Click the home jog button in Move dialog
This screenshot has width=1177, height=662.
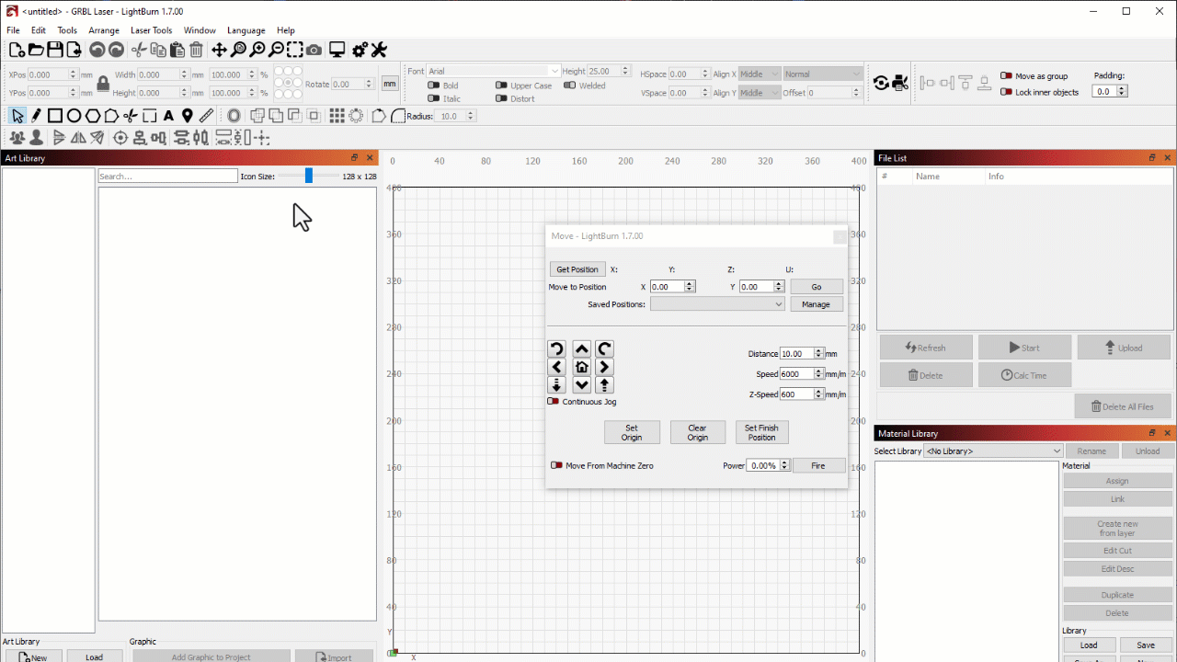pyautogui.click(x=581, y=366)
